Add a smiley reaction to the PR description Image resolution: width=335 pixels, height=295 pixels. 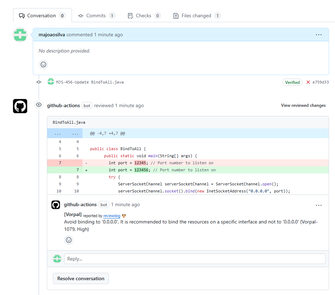coord(43,64)
